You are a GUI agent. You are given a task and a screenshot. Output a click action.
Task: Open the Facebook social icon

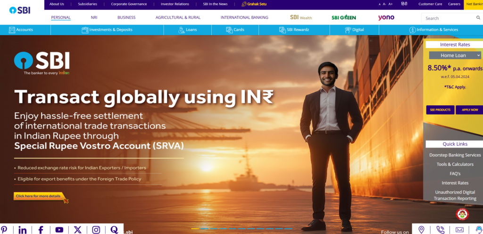tap(41, 230)
